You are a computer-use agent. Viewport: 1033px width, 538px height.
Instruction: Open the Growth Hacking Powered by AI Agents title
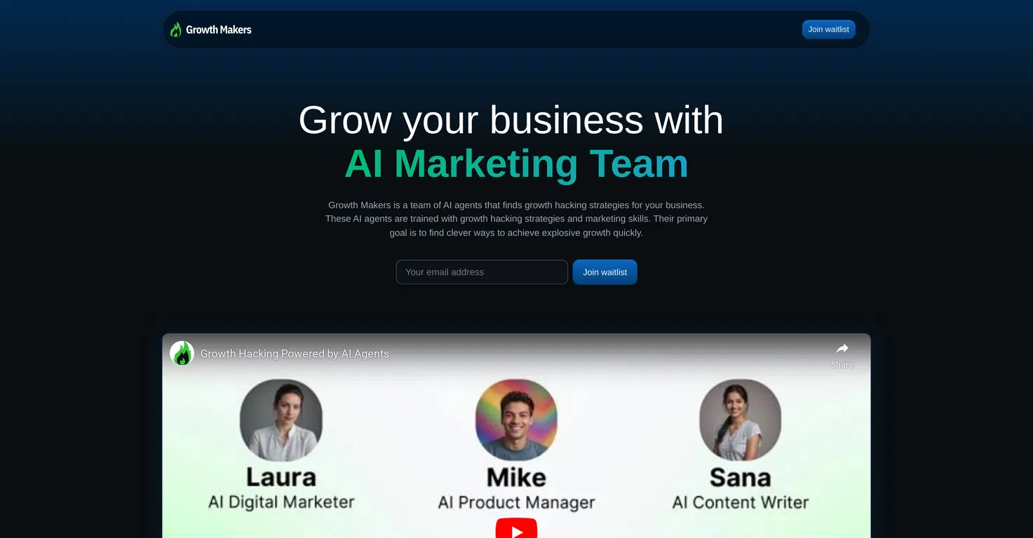coord(295,354)
